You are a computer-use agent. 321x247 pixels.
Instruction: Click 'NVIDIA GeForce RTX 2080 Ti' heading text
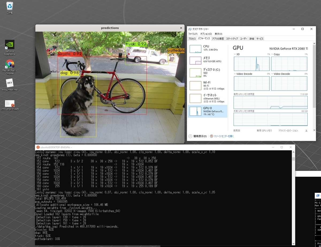[x=289, y=49]
